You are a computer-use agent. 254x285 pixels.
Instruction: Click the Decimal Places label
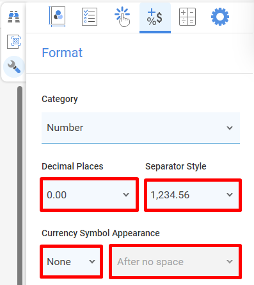pos(72,166)
